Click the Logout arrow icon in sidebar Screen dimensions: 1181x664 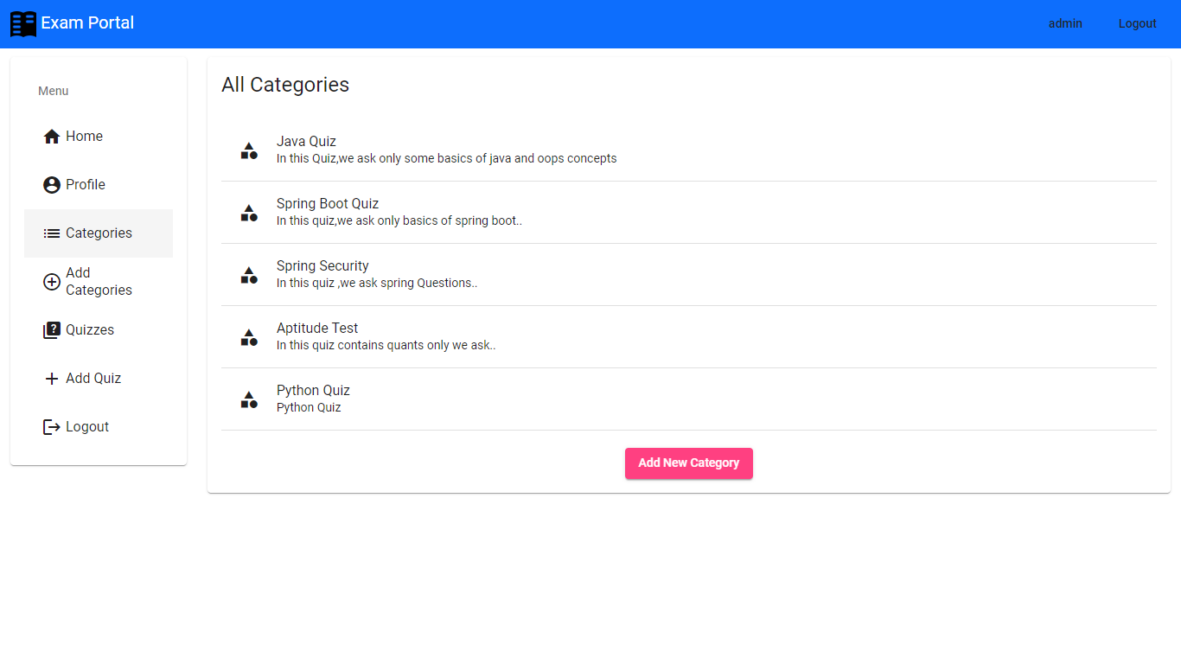(51, 426)
